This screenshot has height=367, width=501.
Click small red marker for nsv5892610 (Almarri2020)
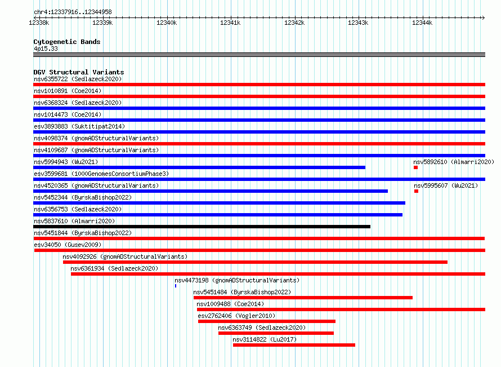click(415, 167)
